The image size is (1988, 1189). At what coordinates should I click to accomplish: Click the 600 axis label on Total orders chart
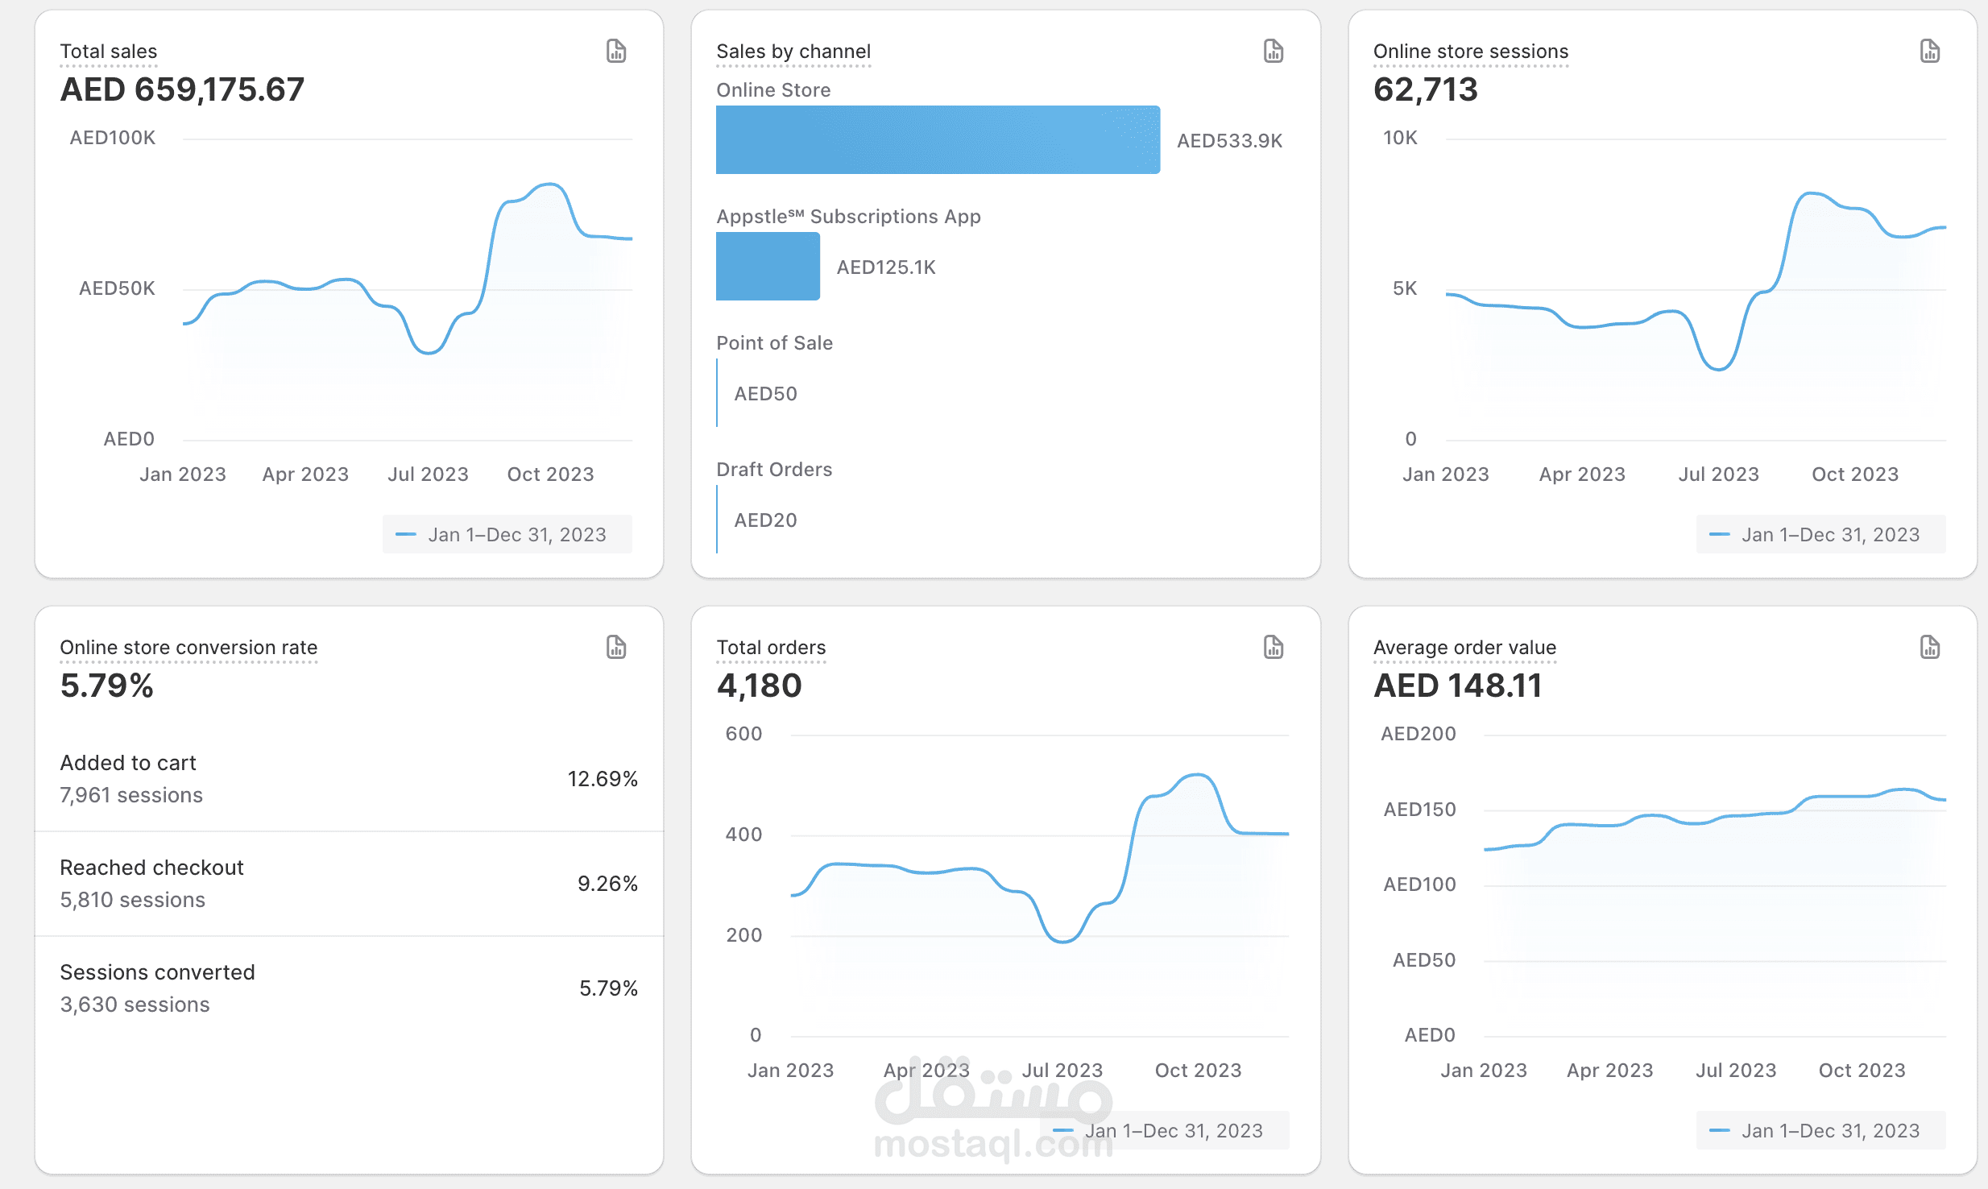coord(743,734)
